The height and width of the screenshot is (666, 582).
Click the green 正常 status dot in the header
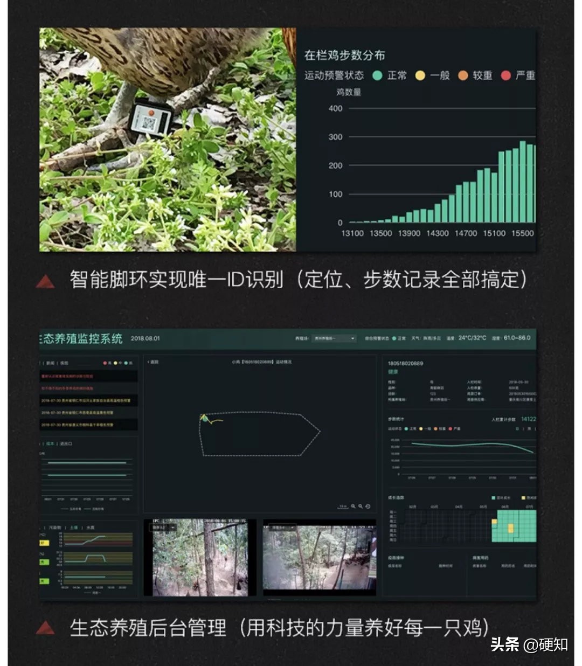coord(393,338)
